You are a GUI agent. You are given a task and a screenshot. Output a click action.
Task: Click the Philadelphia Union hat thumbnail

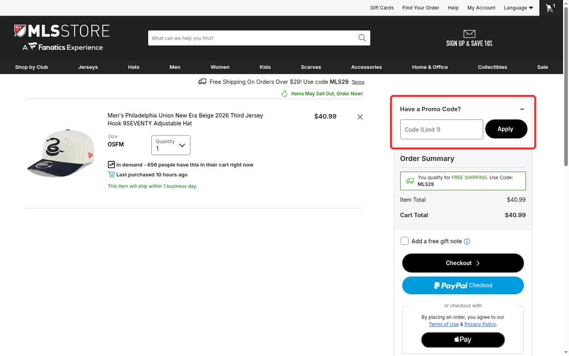pos(62,152)
